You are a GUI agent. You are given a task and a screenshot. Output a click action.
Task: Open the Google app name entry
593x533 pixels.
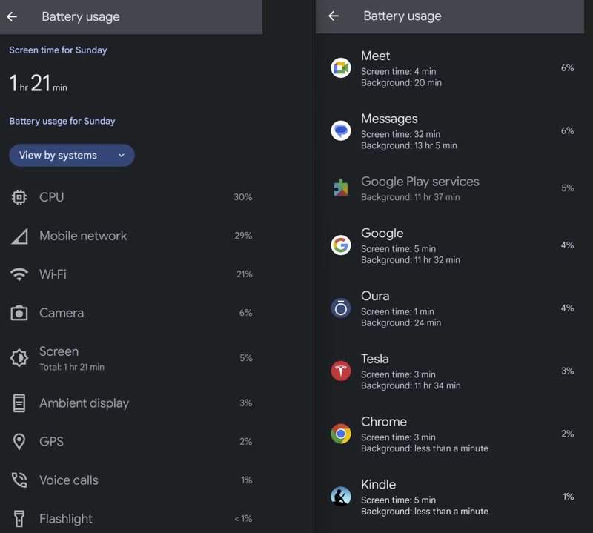tap(382, 234)
